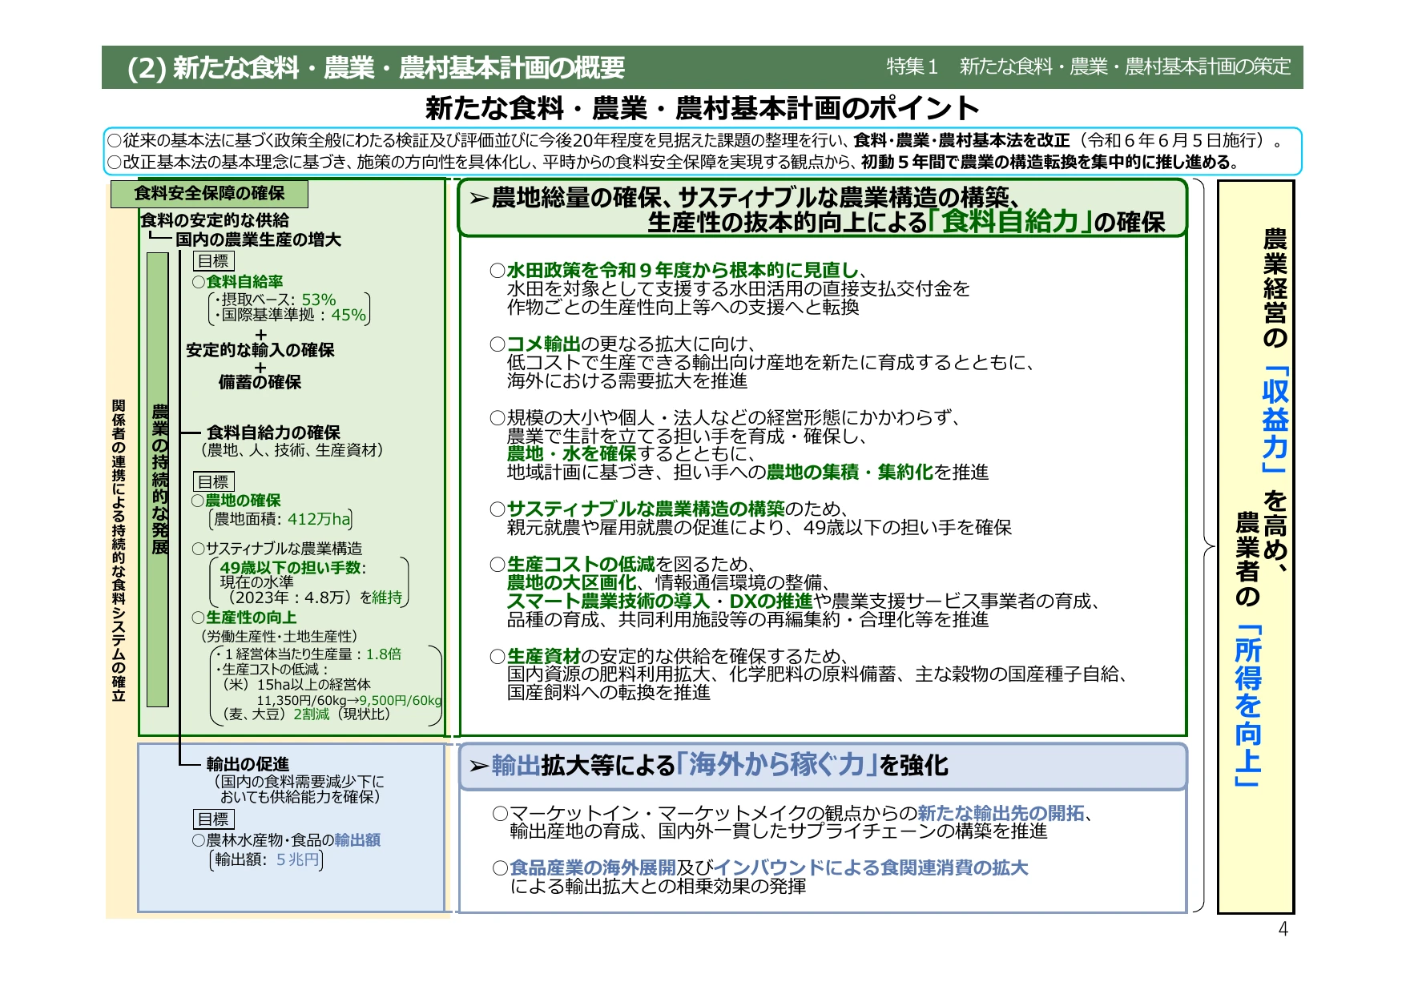This screenshot has width=1406, height=994.
Task: Click the left-panel heading "食料自給力の確保"
Action: (273, 433)
